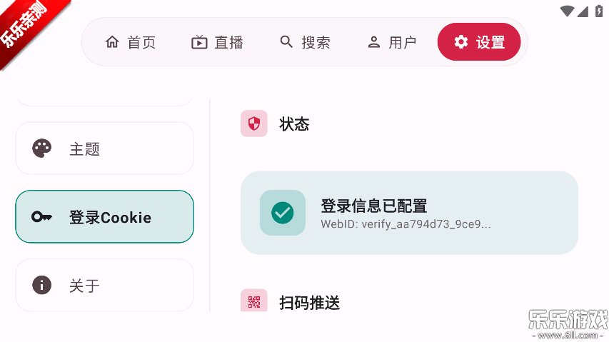Click the home house icon

112,42
